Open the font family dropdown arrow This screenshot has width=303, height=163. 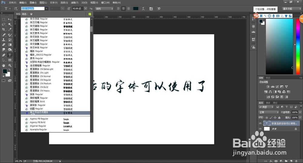(x=46, y=8)
